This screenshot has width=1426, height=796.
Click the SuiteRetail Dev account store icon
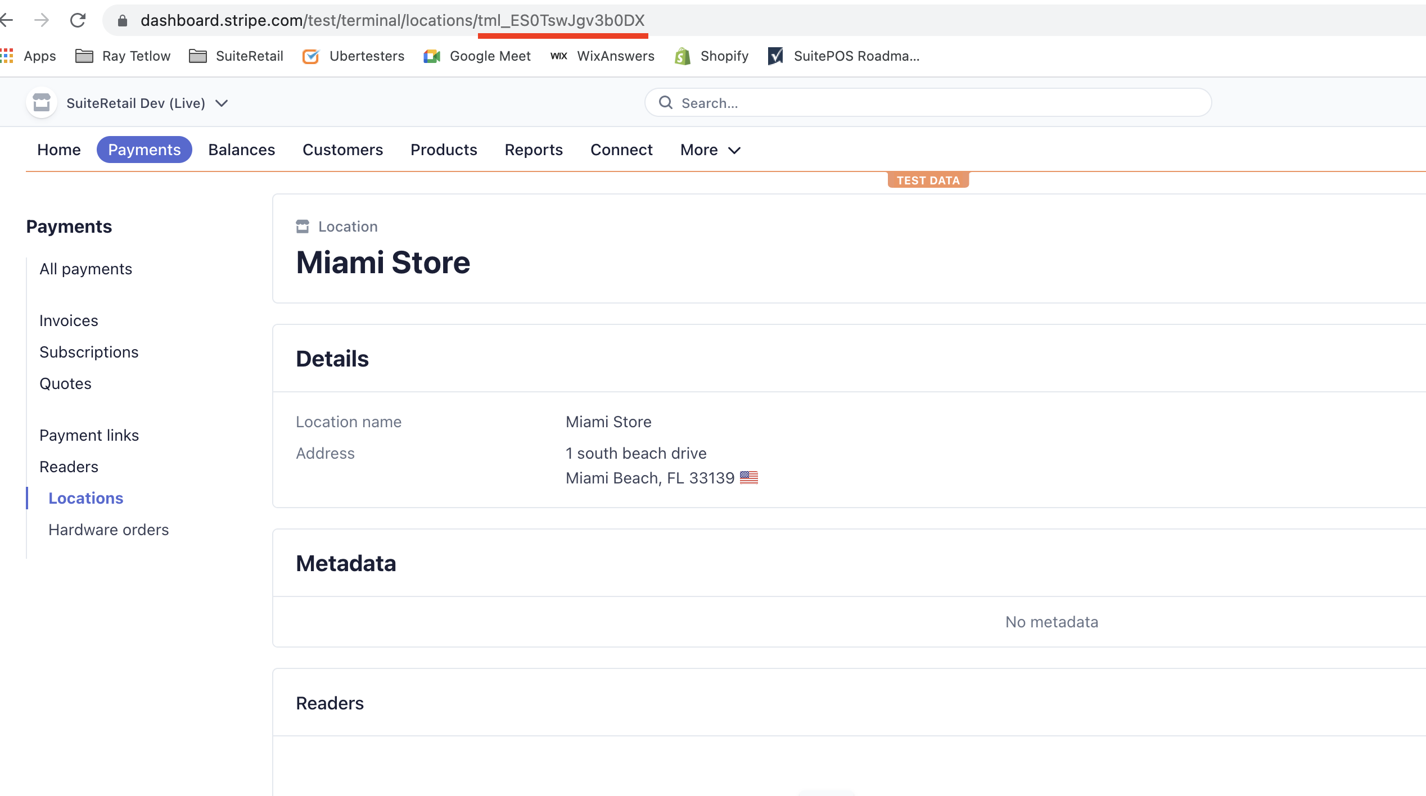42,103
